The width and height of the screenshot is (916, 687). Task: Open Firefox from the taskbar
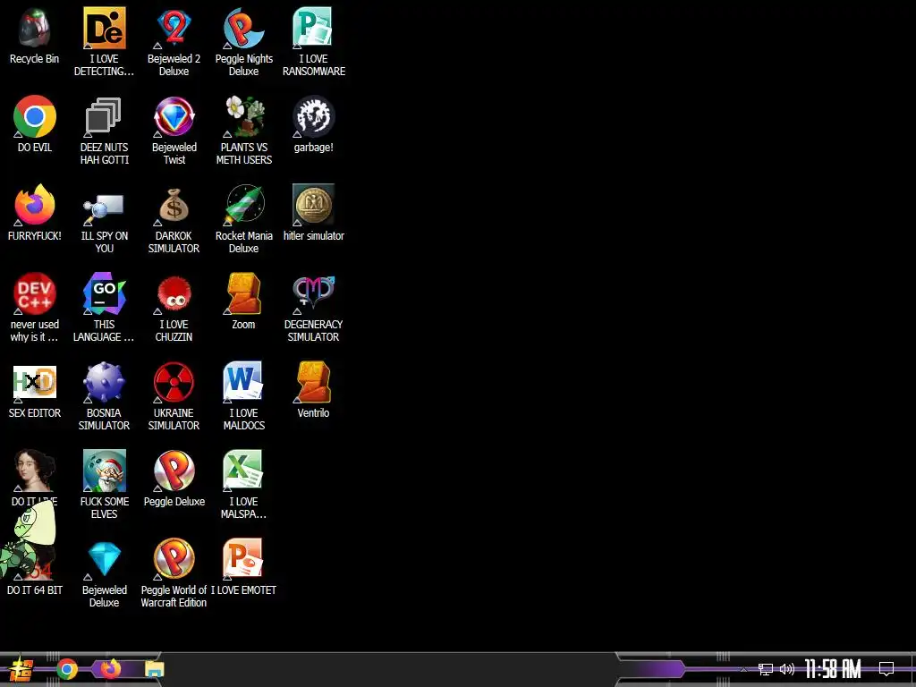coord(111,669)
